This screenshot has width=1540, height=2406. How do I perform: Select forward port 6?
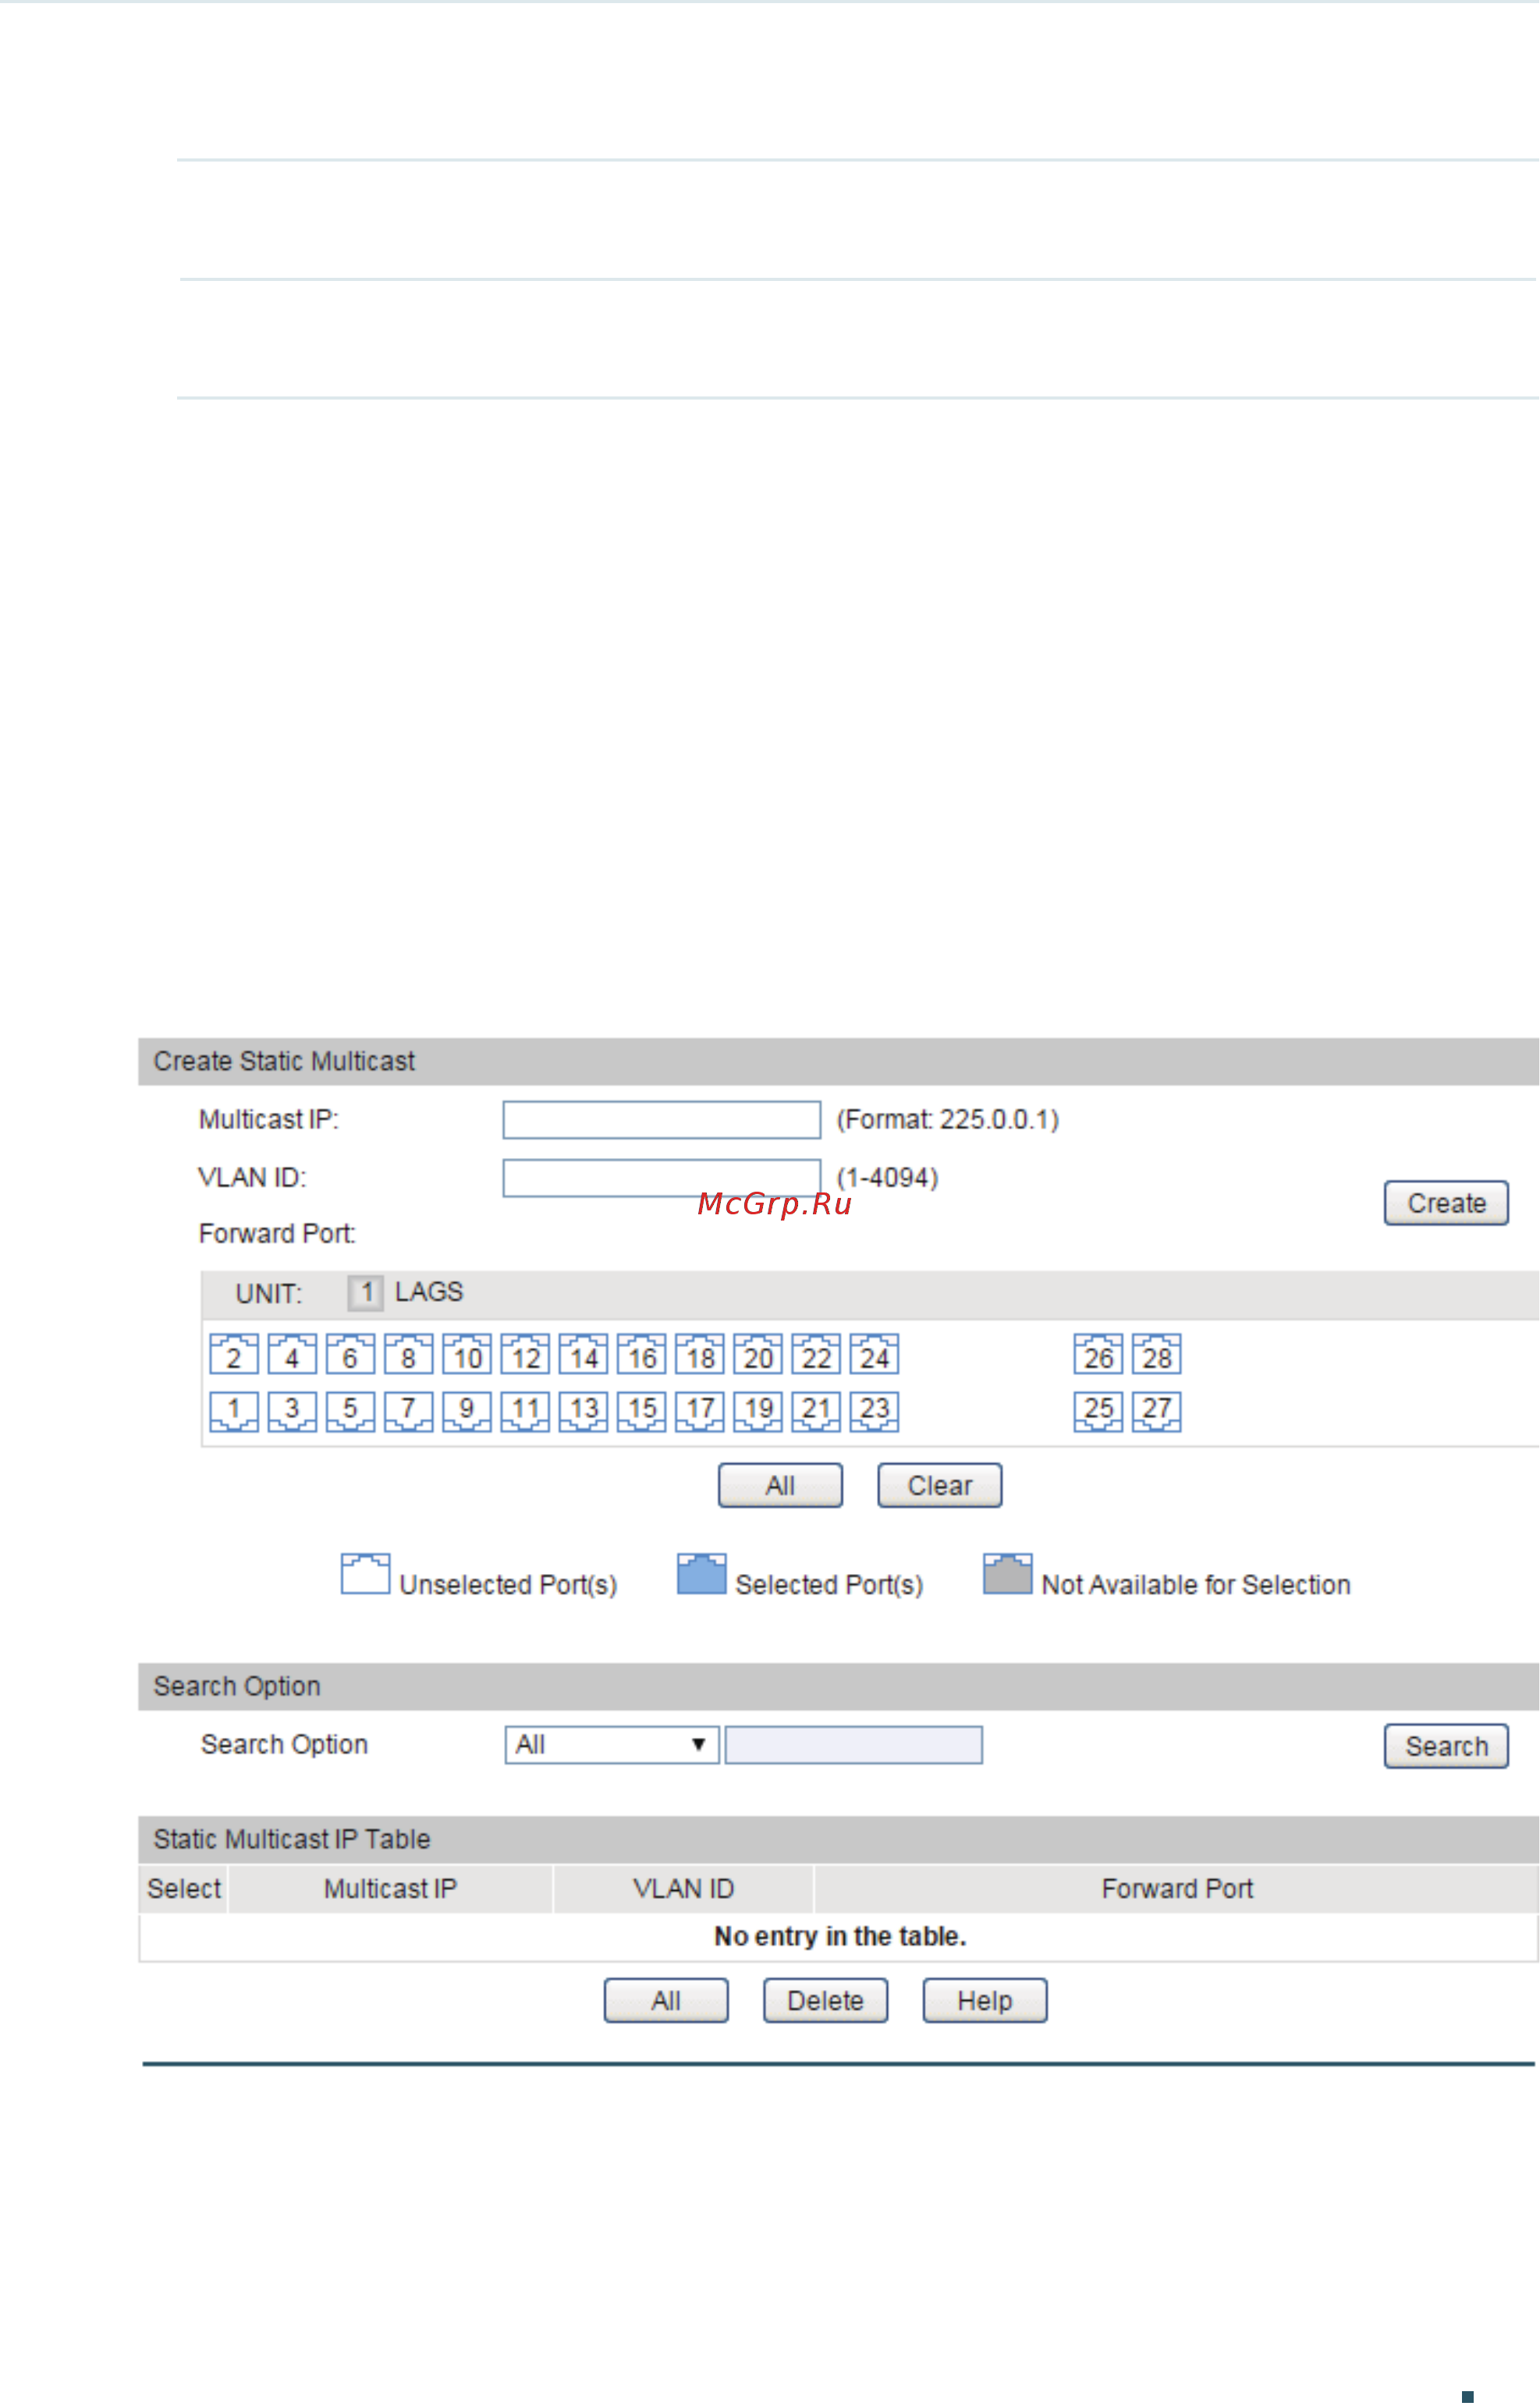click(350, 1355)
